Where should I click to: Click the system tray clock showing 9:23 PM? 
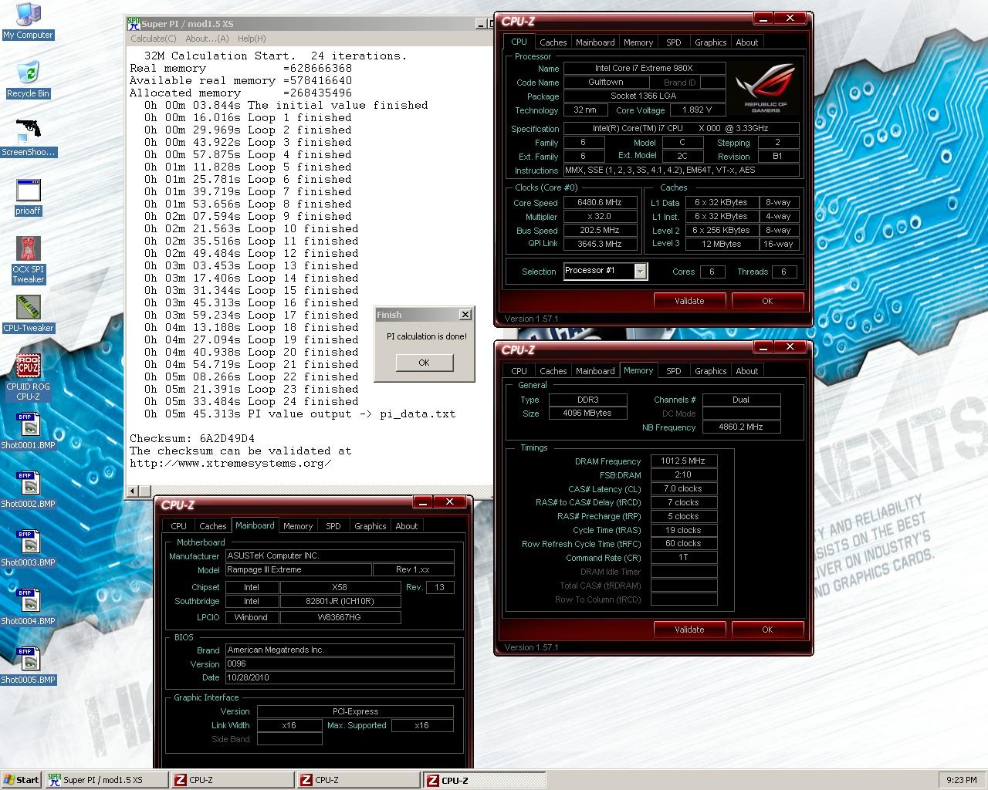click(961, 780)
